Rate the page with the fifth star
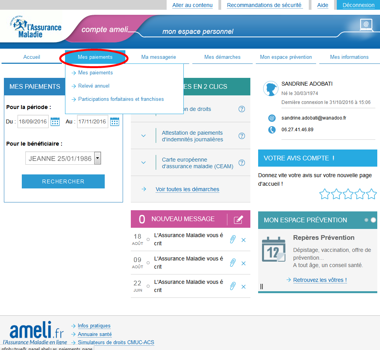This screenshot has height=350, width=380. (x=371, y=194)
